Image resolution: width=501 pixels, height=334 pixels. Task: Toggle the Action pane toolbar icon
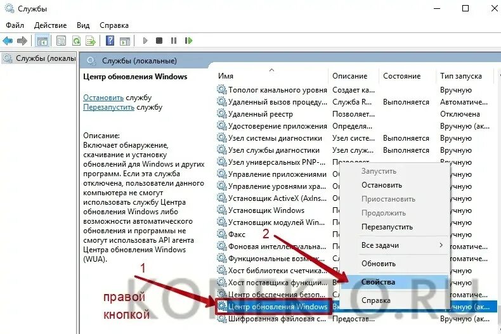click(x=125, y=41)
